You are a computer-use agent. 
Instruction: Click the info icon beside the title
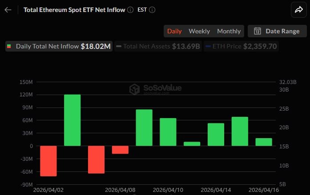[130, 10]
